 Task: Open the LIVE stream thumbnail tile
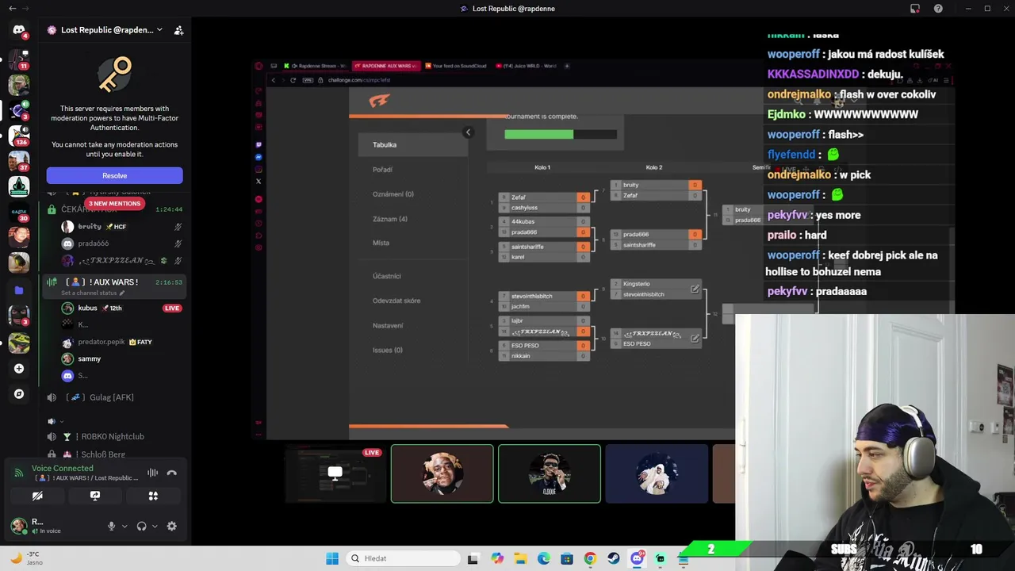(335, 474)
